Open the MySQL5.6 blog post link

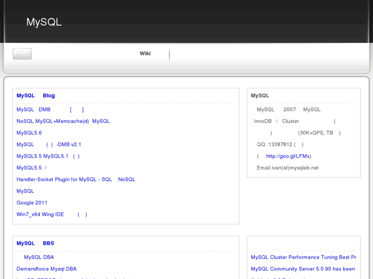coord(29,133)
